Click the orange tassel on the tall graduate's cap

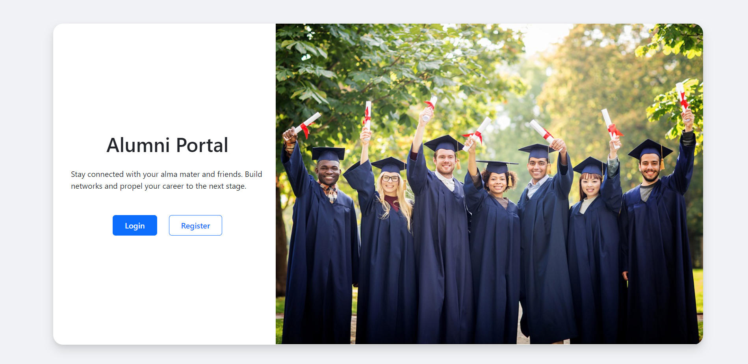(458, 163)
